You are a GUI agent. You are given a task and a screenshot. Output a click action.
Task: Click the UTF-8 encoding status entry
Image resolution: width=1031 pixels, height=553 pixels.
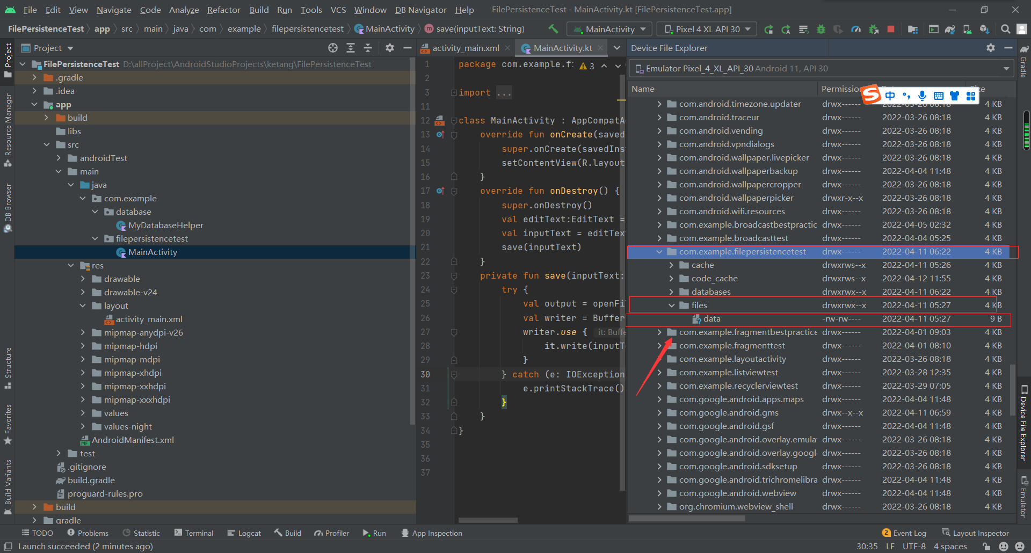(x=914, y=546)
